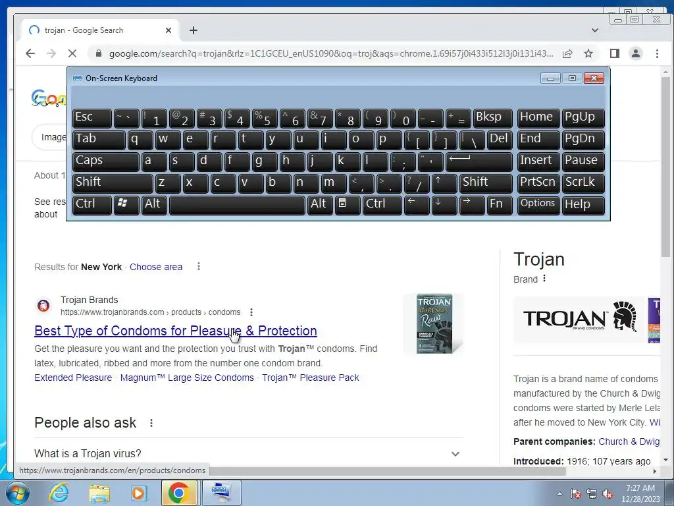The width and height of the screenshot is (674, 506).
Task: Go back using Chrome's back arrow
Action: [30, 53]
